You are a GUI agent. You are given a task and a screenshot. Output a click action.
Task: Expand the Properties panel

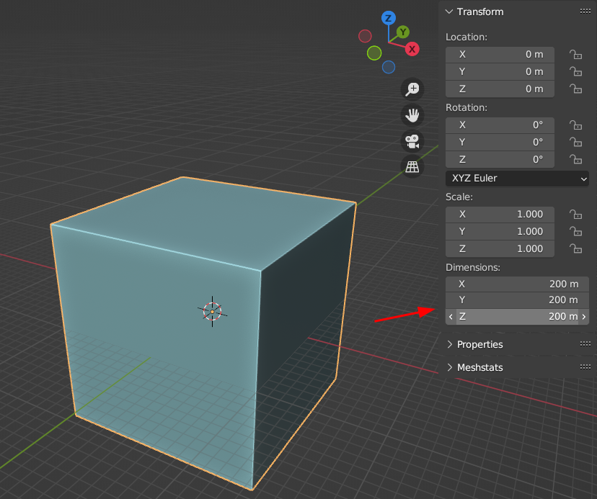479,344
